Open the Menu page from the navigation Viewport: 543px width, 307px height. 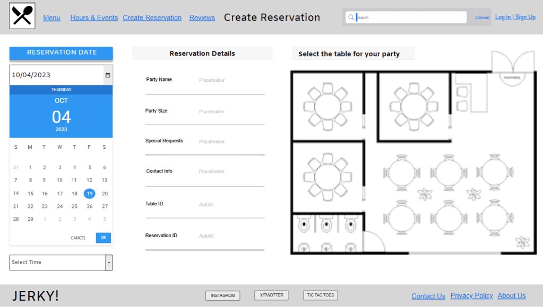pyautogui.click(x=51, y=17)
